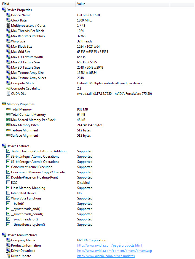
Task: Click the Max Block Size row icon
Action: pos(8,46)
